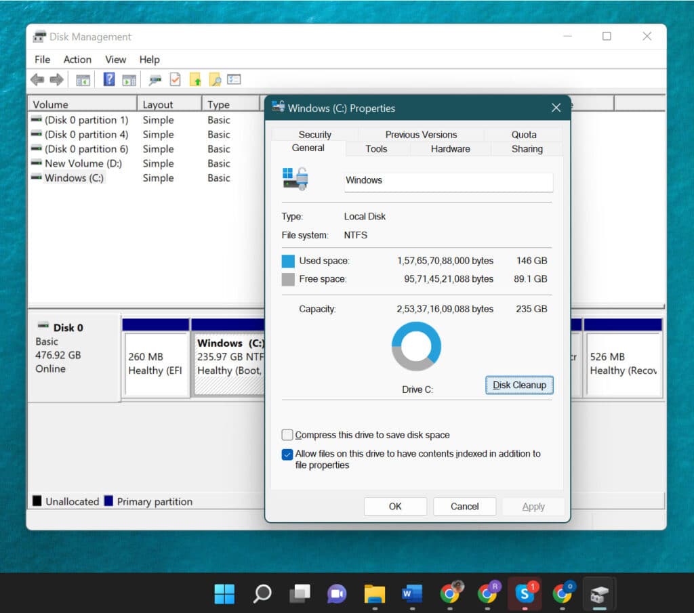Click the folder with green up arrow icon
The width and height of the screenshot is (694, 613).
click(195, 80)
